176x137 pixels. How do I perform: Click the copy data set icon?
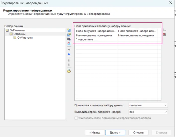(69, 39)
